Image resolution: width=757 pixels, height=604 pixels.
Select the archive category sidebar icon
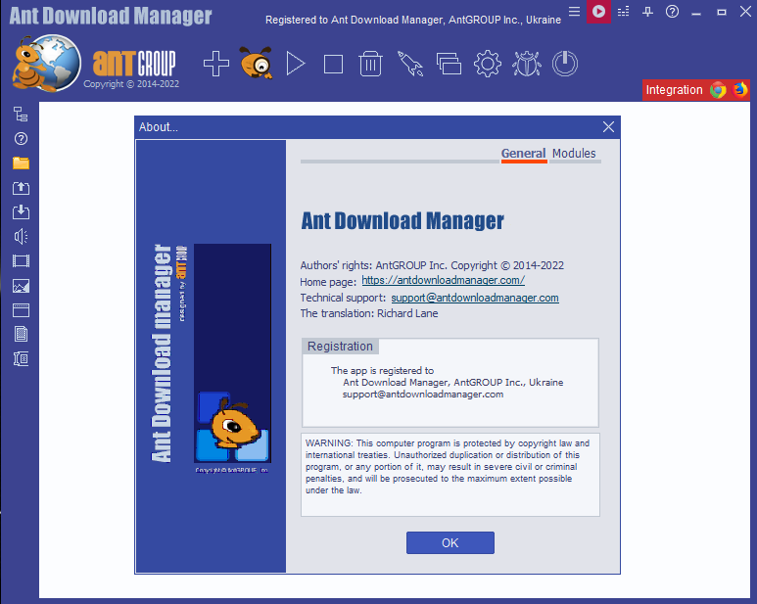coord(21,358)
